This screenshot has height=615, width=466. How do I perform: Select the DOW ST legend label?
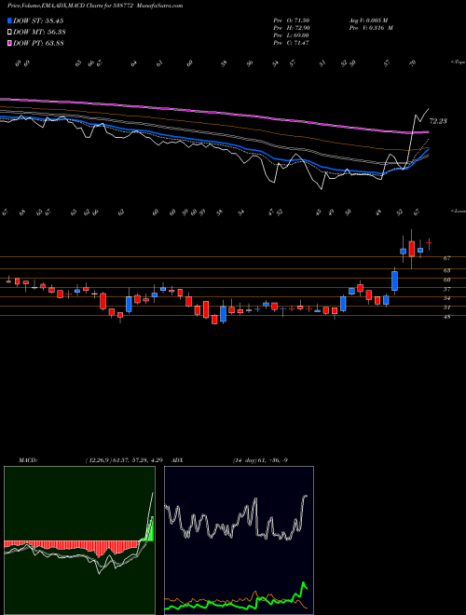(38, 20)
